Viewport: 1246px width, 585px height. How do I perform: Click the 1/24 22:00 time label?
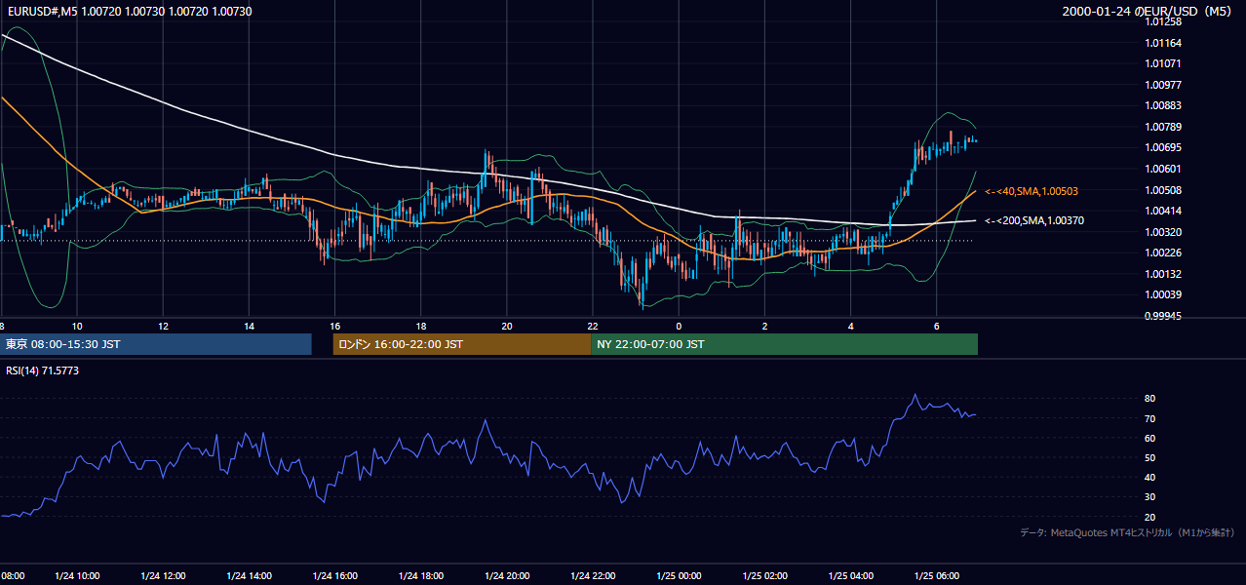point(593,575)
